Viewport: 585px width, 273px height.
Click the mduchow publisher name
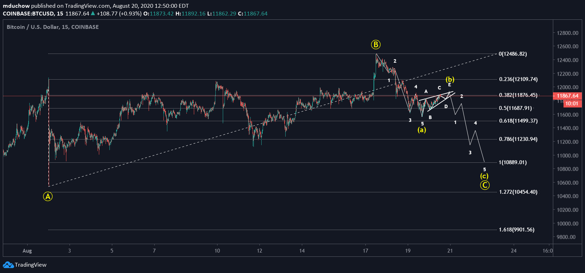16,6
